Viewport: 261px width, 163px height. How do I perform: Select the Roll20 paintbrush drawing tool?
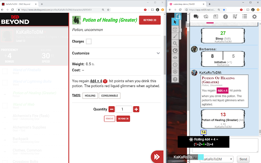pos(175,36)
